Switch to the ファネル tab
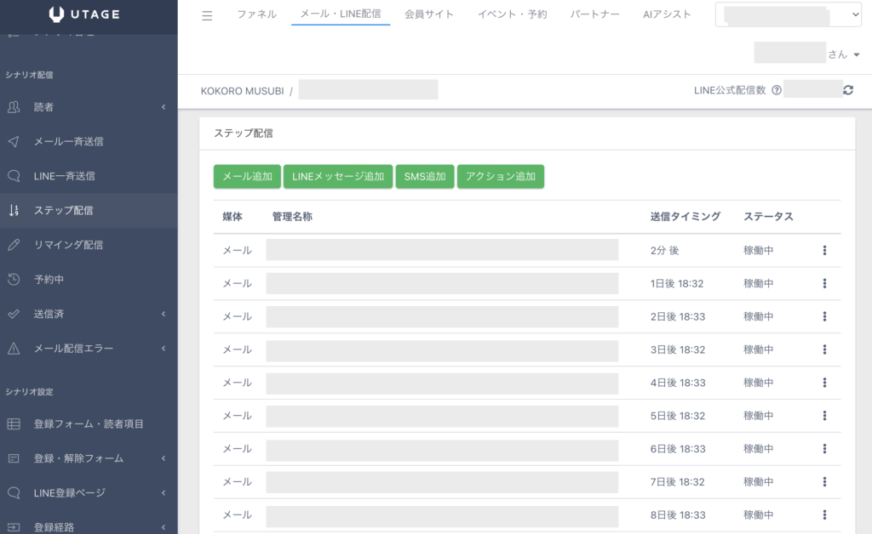The image size is (872, 534). coord(256,14)
